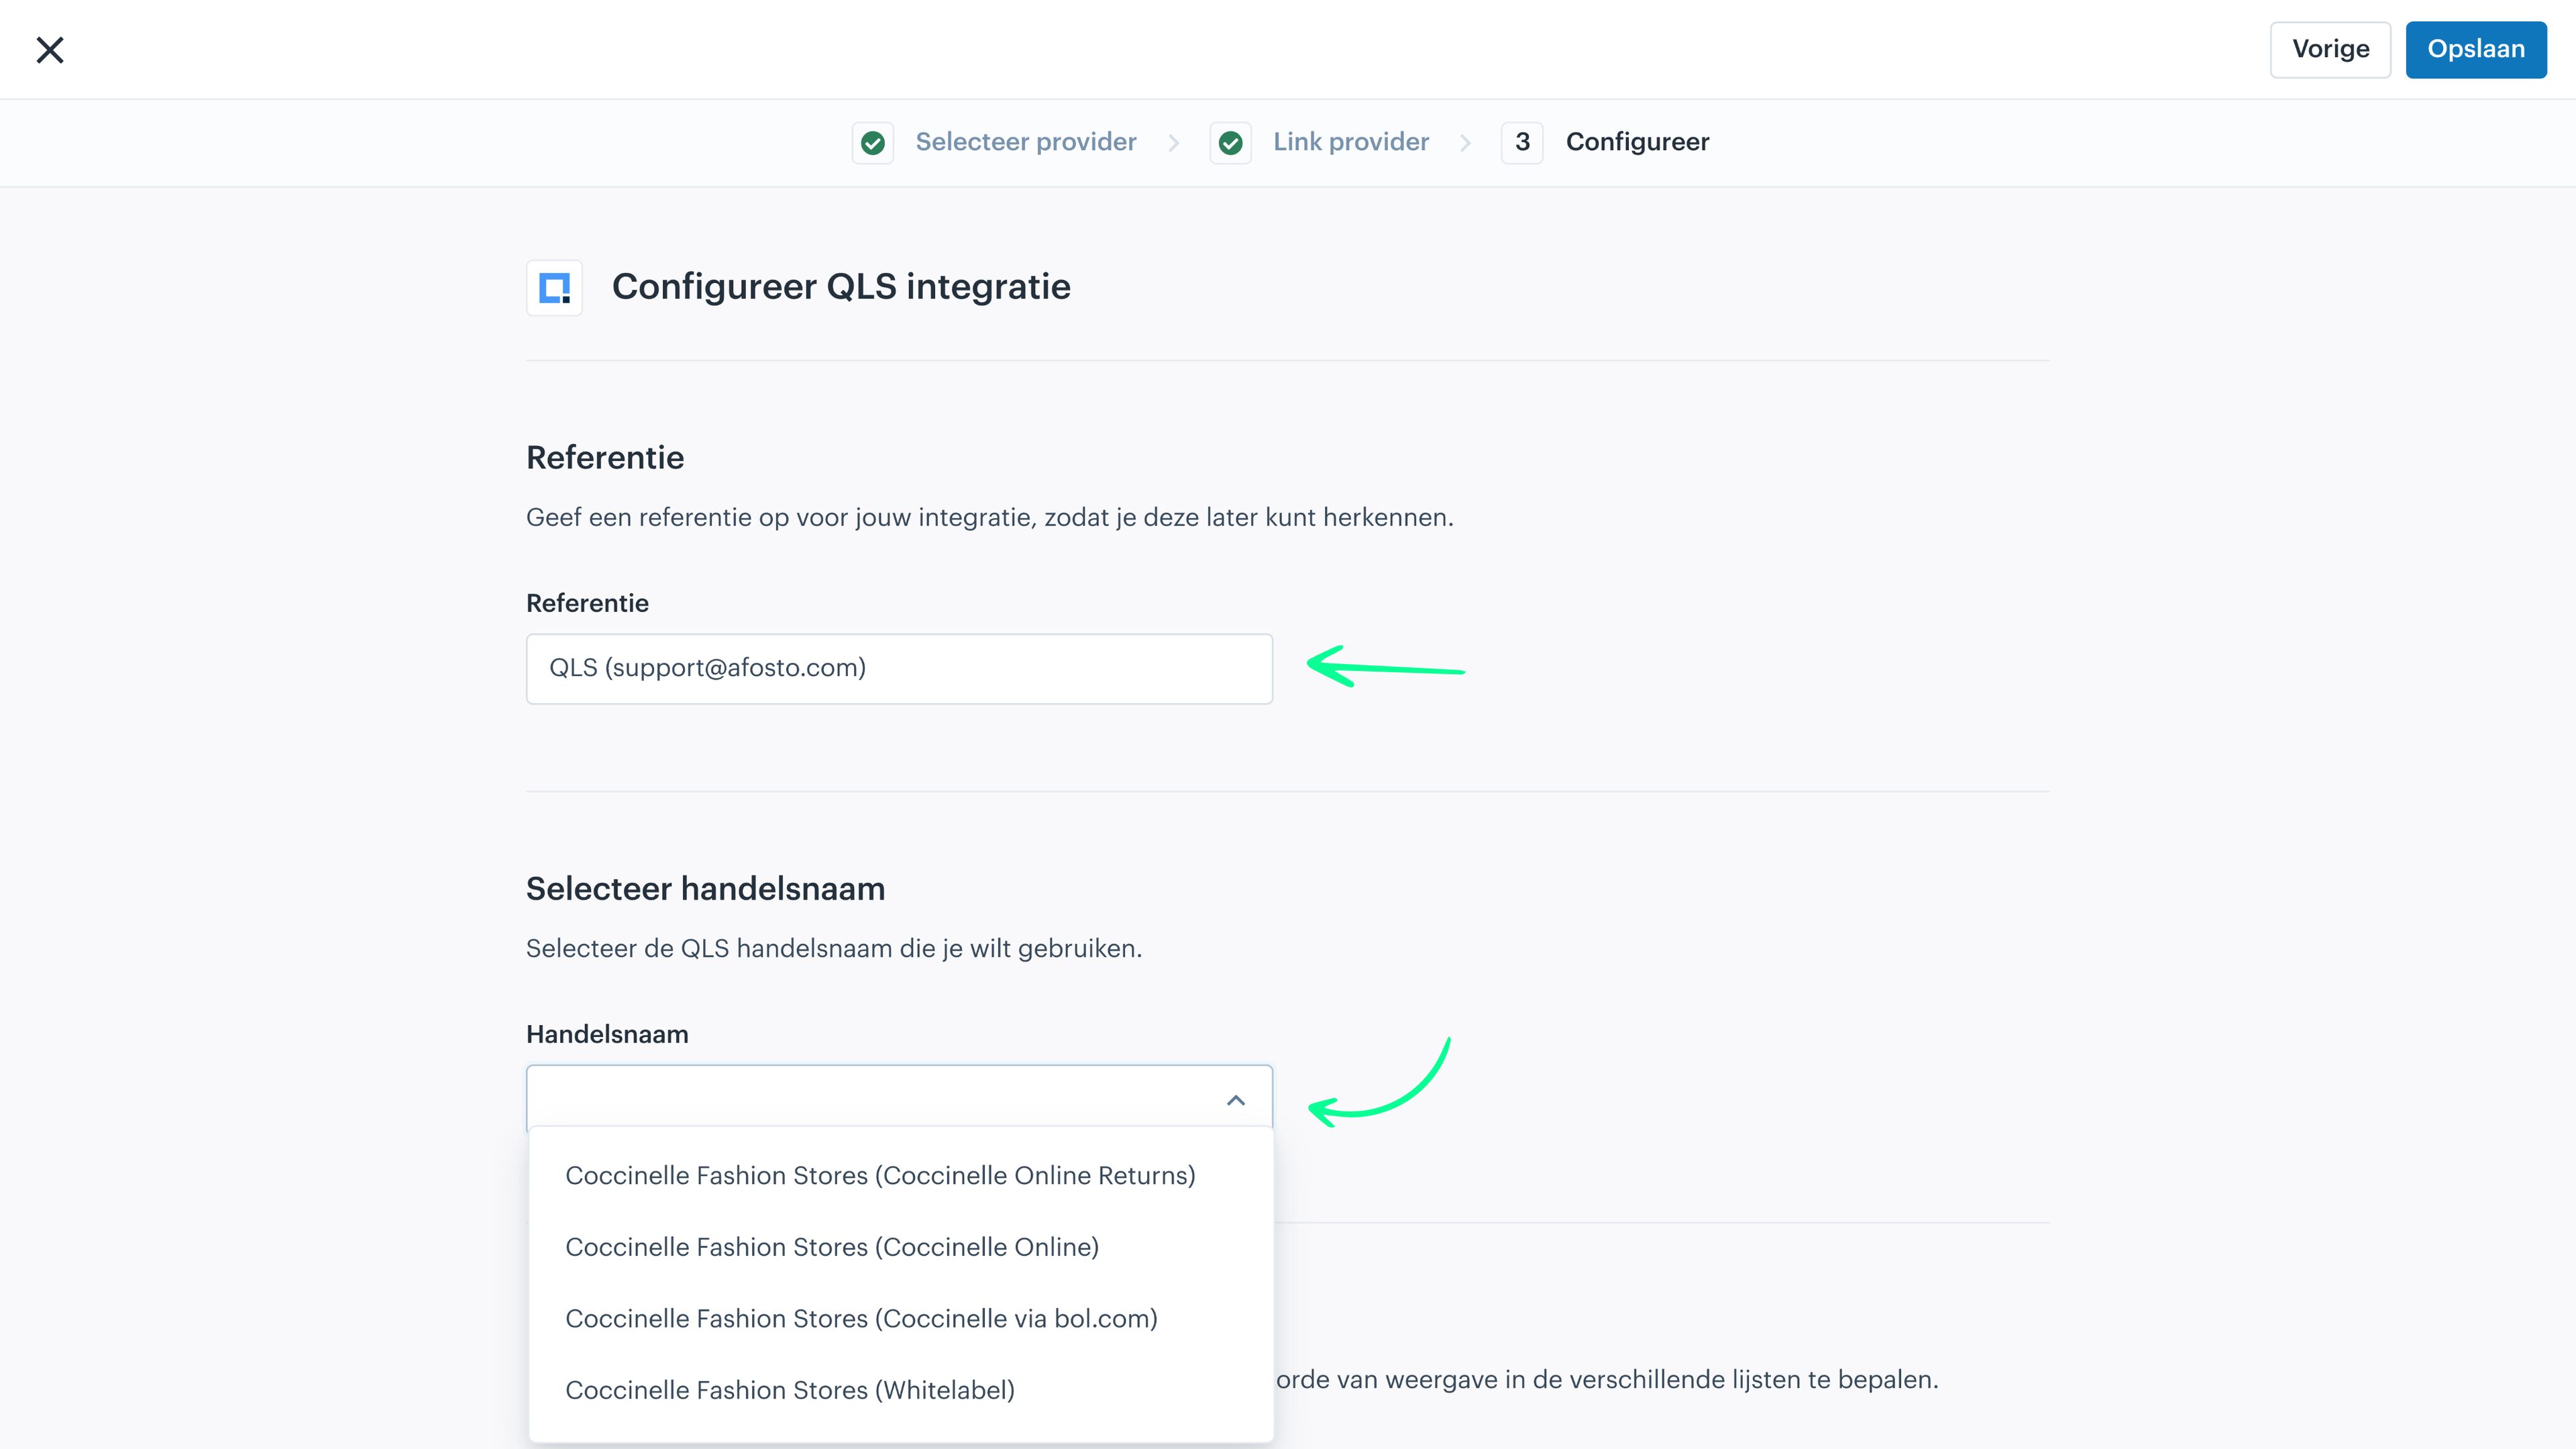Image resolution: width=2576 pixels, height=1449 pixels.
Task: Save with the Opslaan button
Action: point(2476,49)
